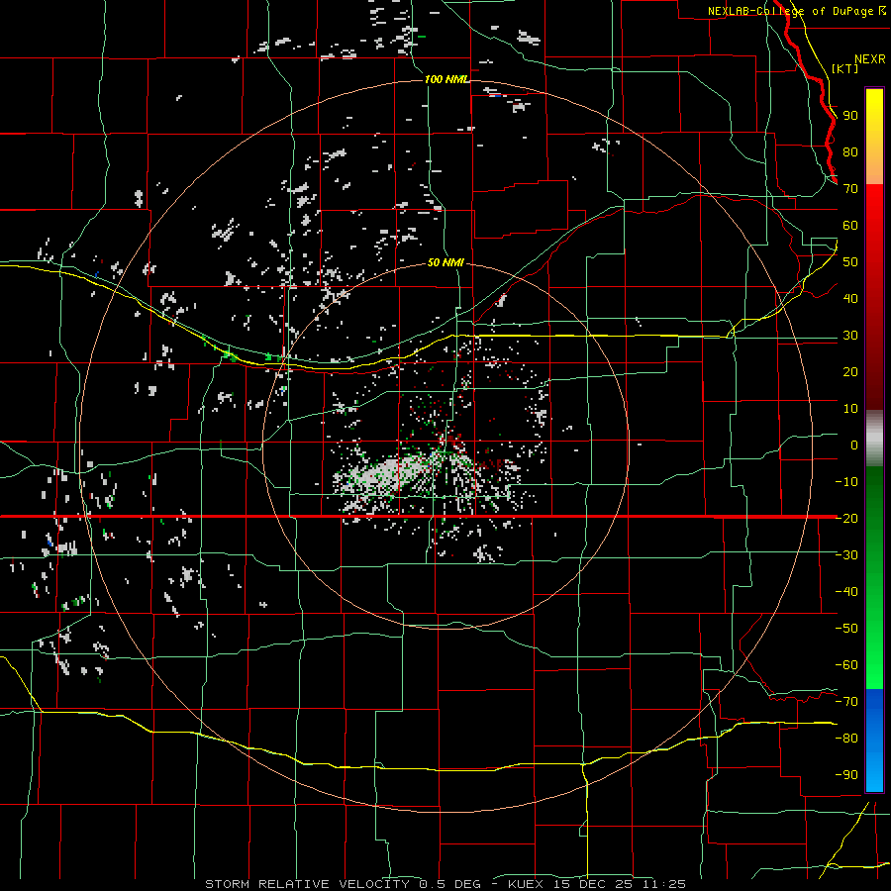Click the positive 90 knots legend value
The width and height of the screenshot is (891, 891).
point(850,116)
